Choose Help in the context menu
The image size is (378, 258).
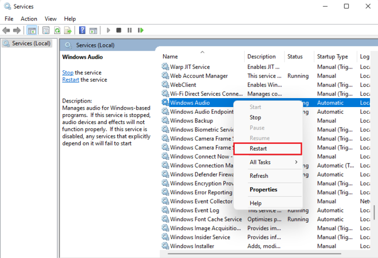(268, 203)
